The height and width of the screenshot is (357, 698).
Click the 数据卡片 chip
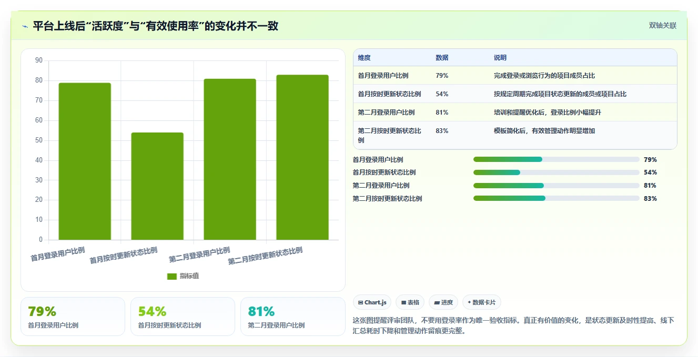click(482, 302)
